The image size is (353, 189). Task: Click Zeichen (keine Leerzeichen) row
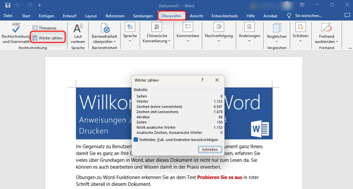point(179,106)
